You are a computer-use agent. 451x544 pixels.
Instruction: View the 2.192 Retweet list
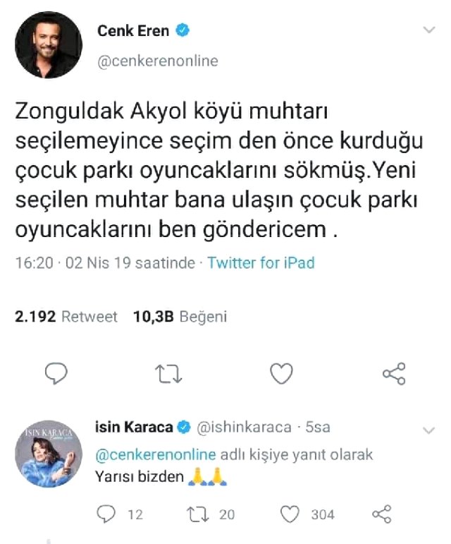click(66, 317)
